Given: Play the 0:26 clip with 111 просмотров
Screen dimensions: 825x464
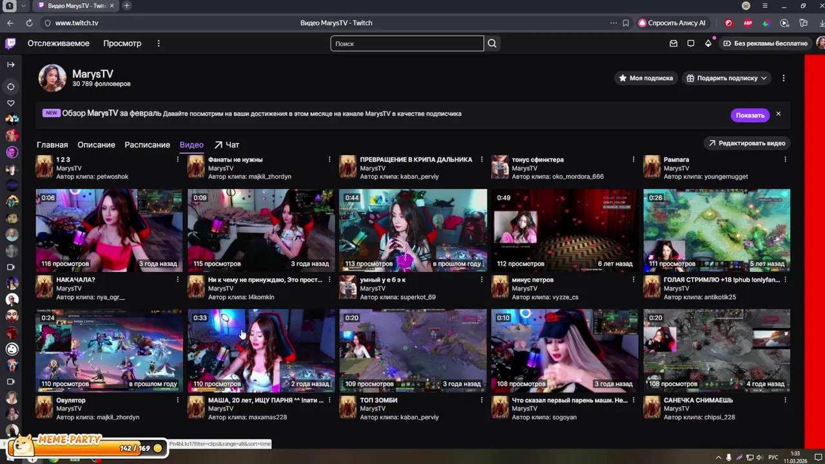Looking at the screenshot, I should (717, 230).
